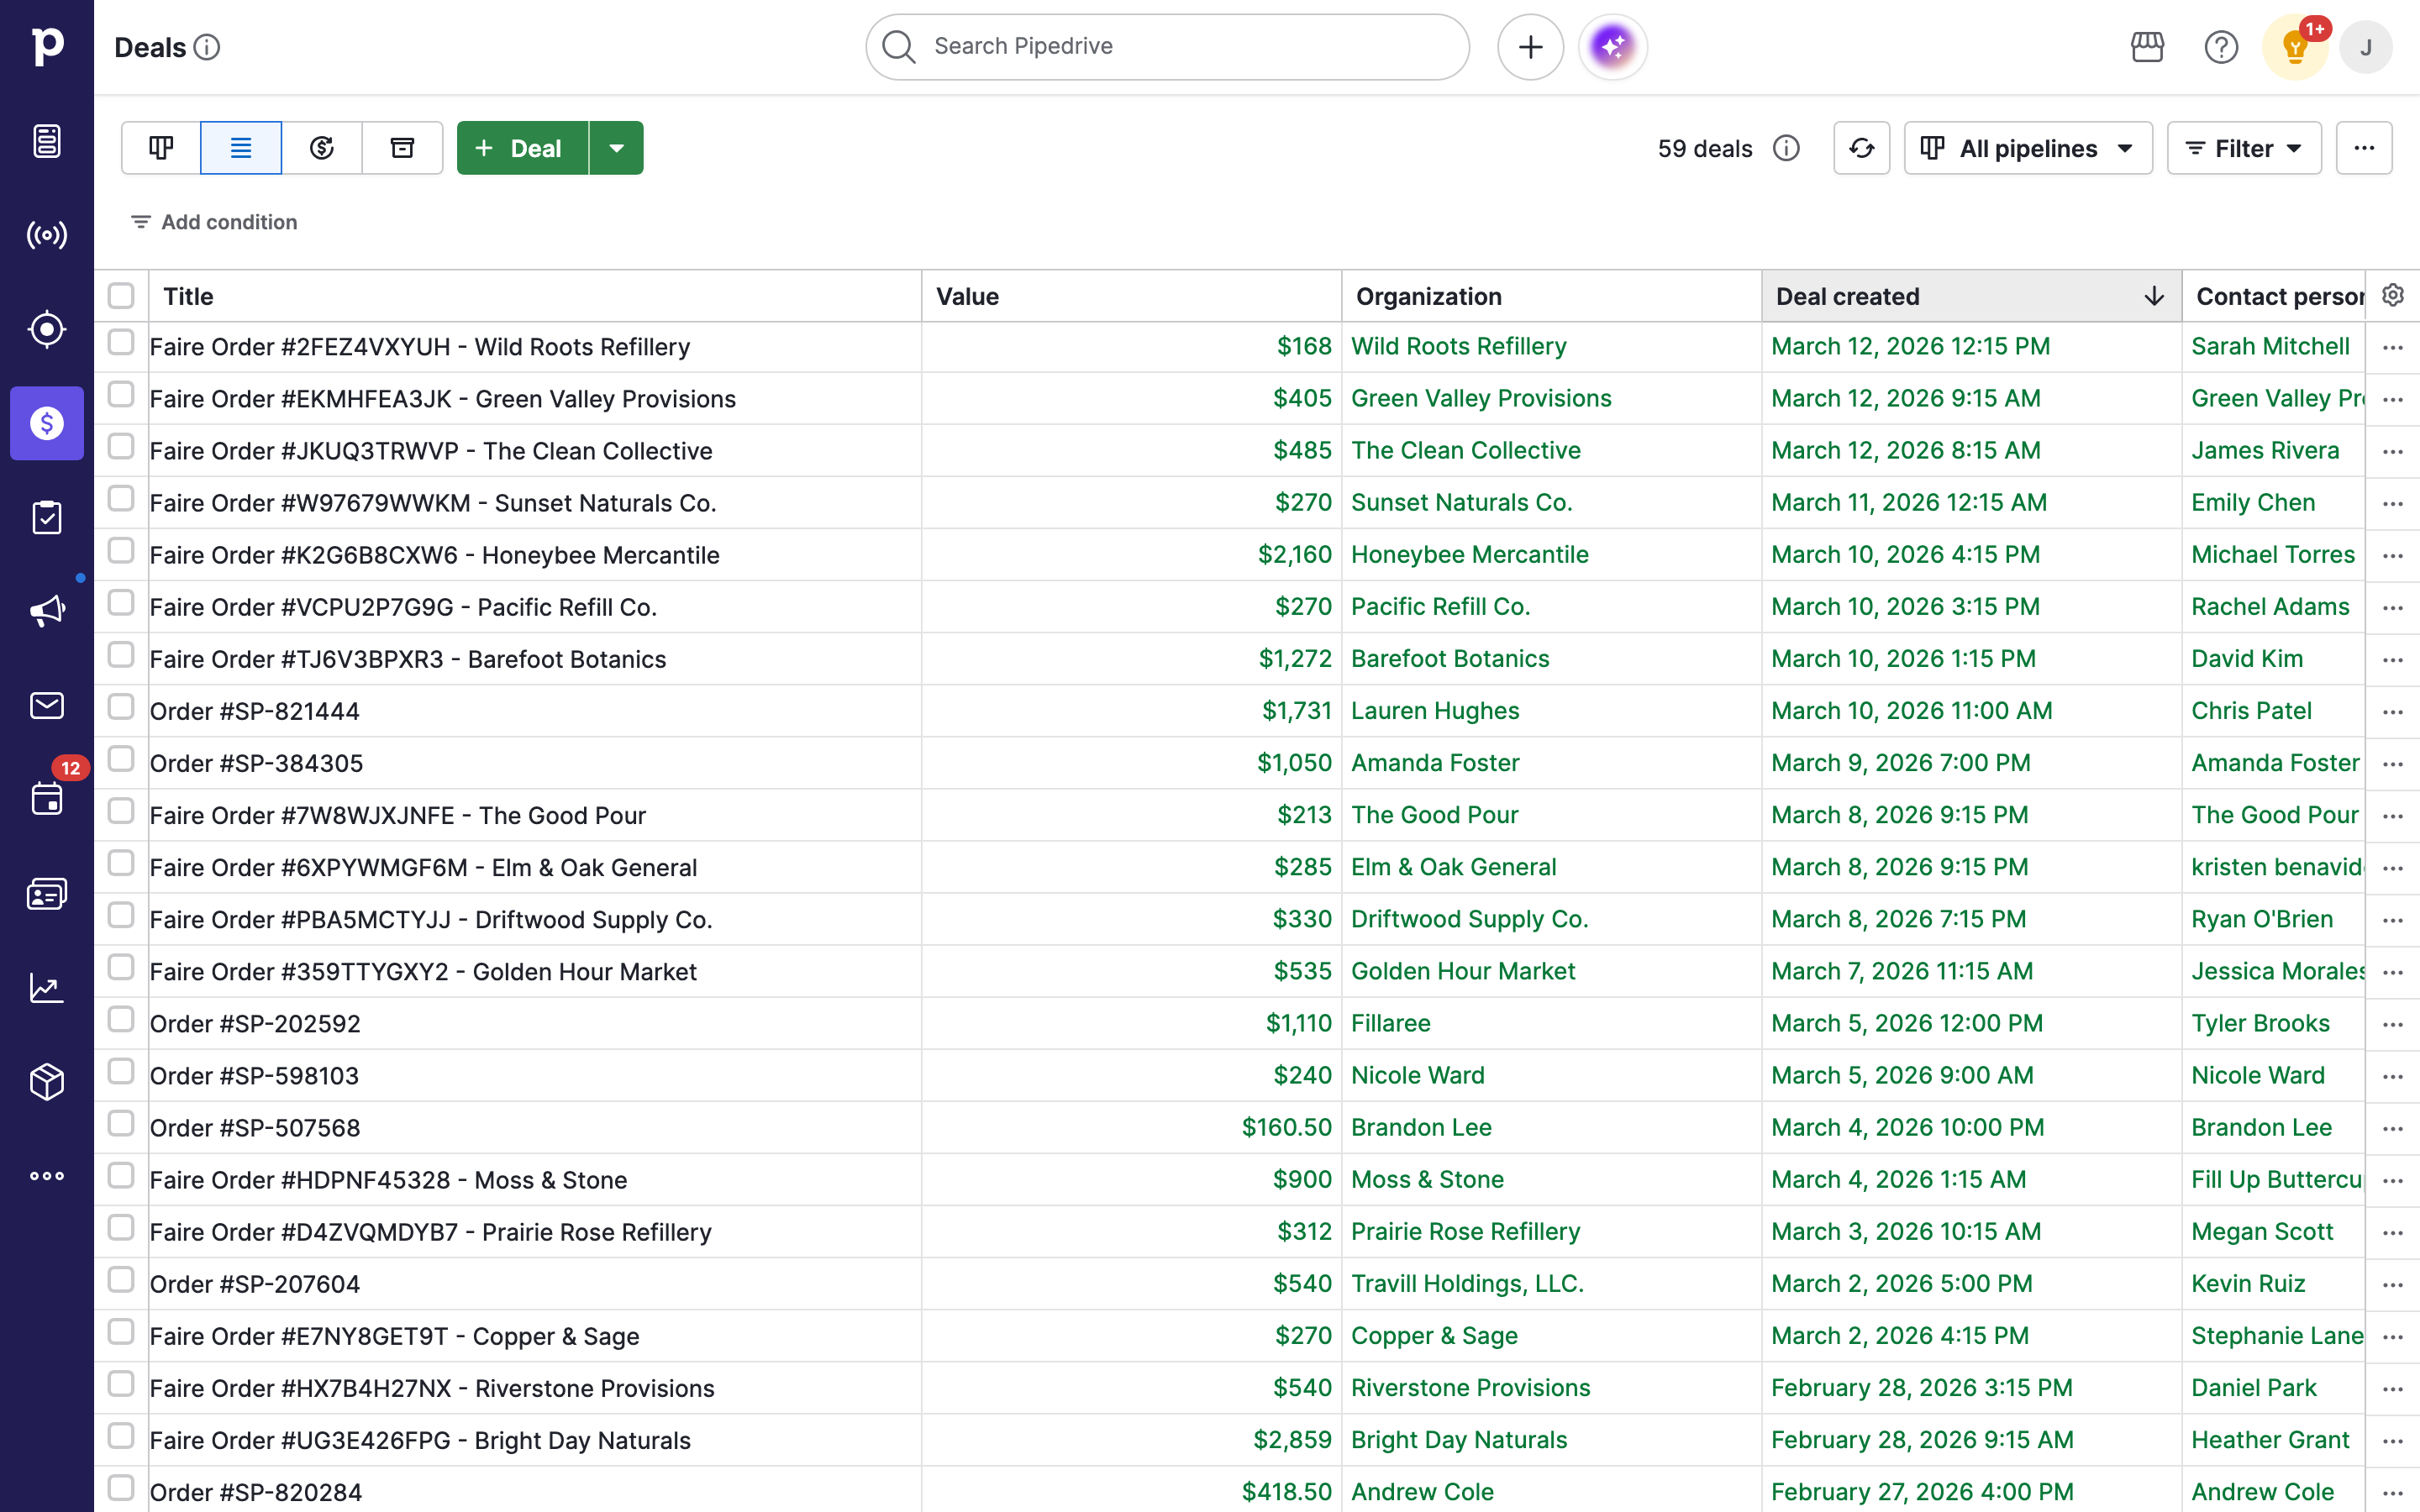This screenshot has height=1512, width=2420.
Task: Open The Clean Collective organization link
Action: (1465, 450)
